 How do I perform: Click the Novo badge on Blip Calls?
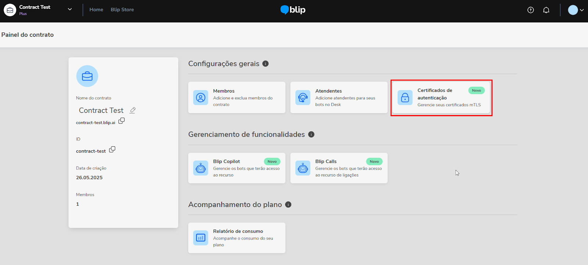point(374,161)
